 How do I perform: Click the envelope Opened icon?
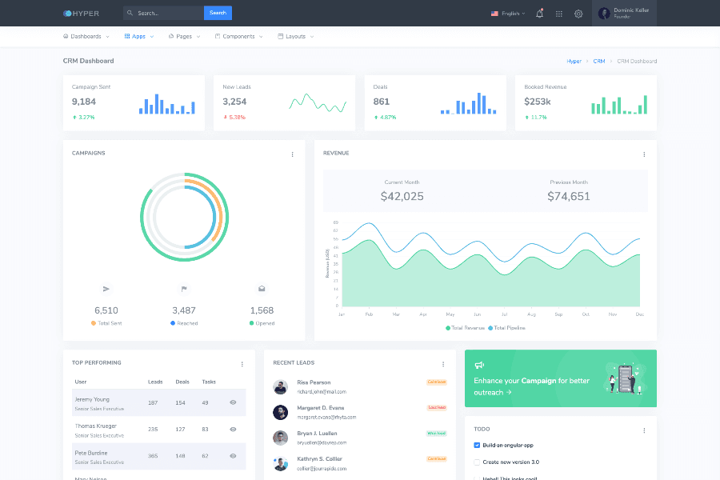tap(262, 289)
